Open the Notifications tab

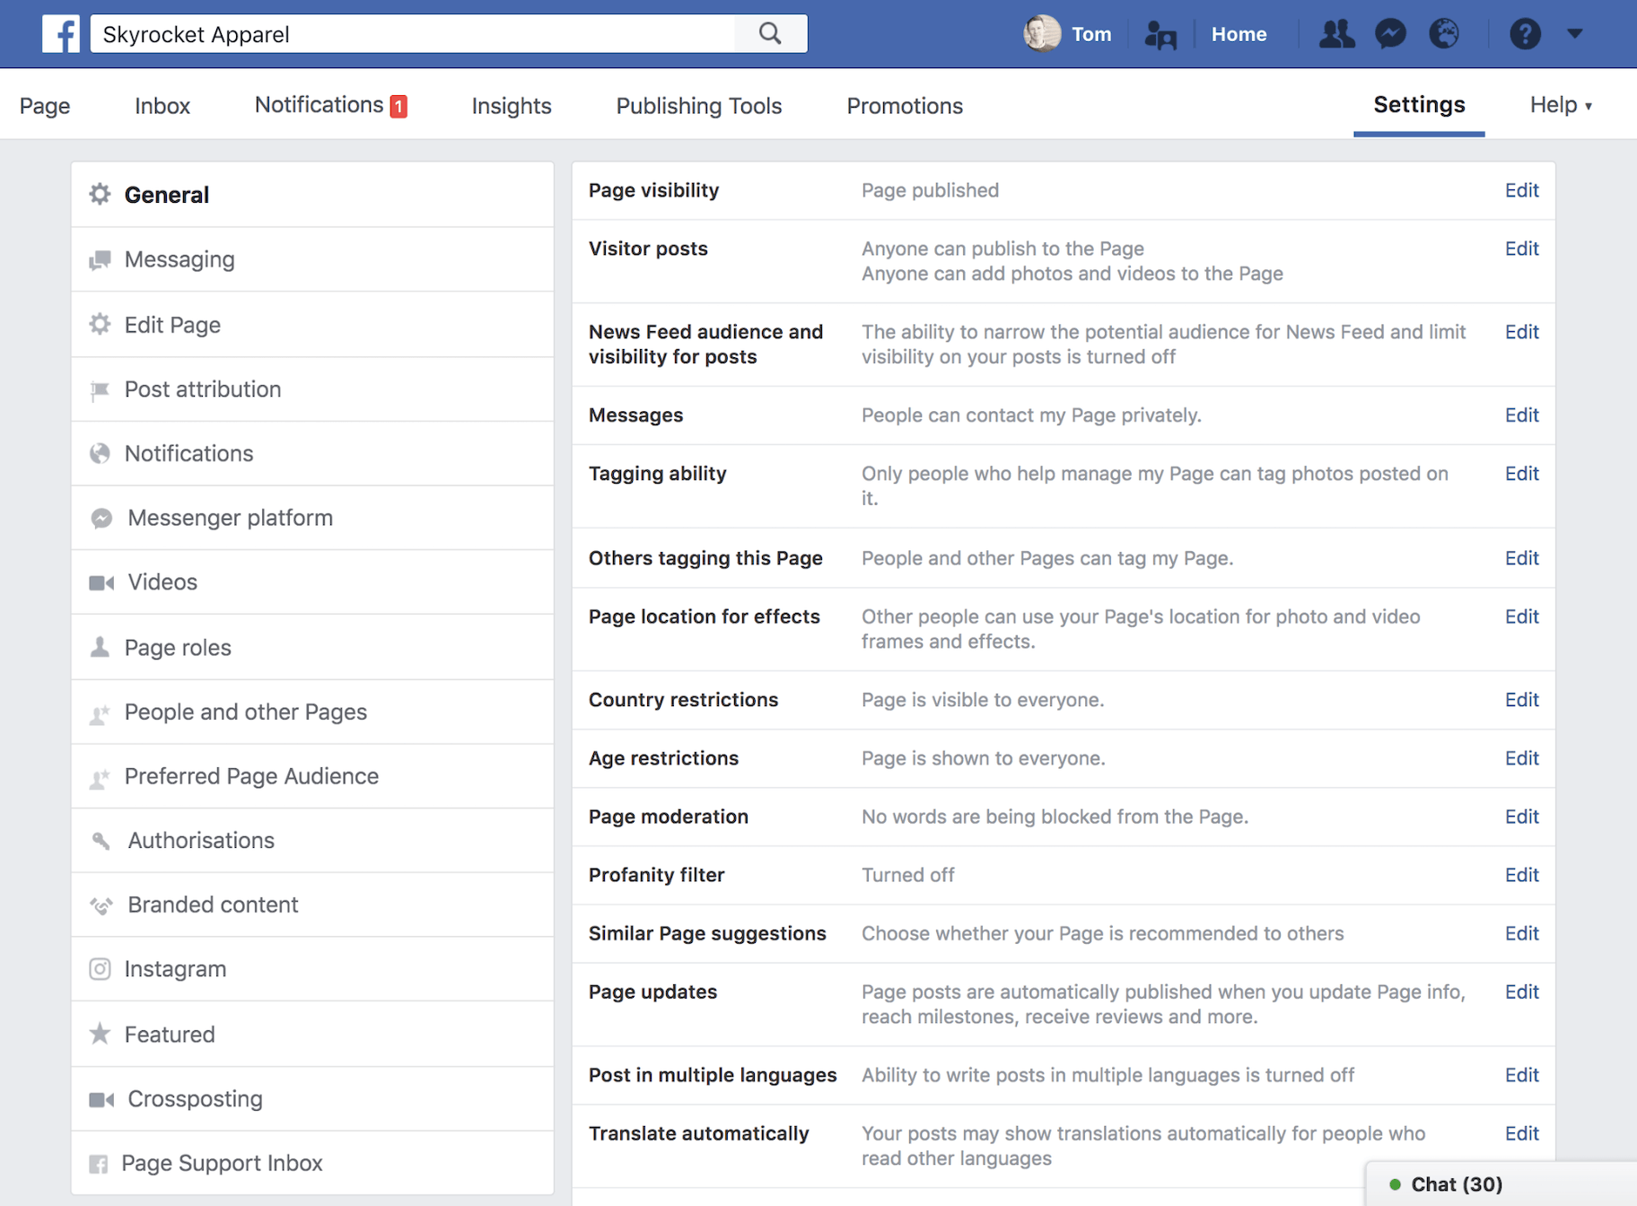pos(321,104)
